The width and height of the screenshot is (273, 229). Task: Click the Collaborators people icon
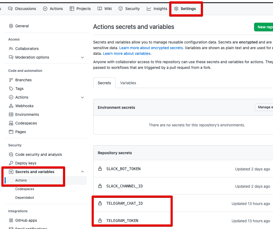[x=11, y=49]
